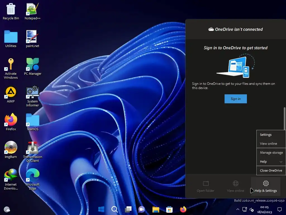Click the blue Sign in button
This screenshot has width=286, height=215.
[235, 99]
